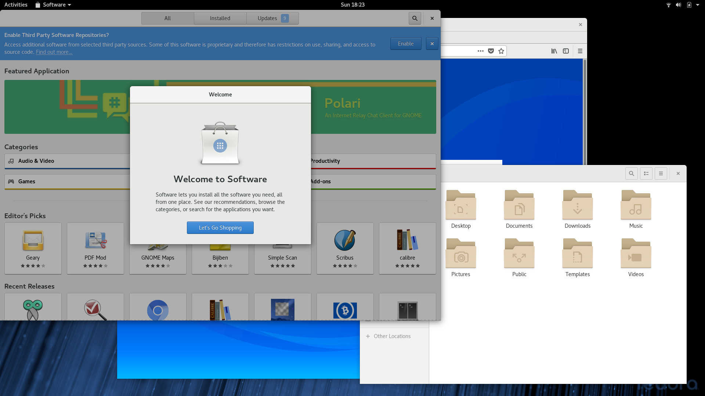The image size is (705, 396).
Task: Expand the system menu arrow in top bar
Action: pos(698,5)
